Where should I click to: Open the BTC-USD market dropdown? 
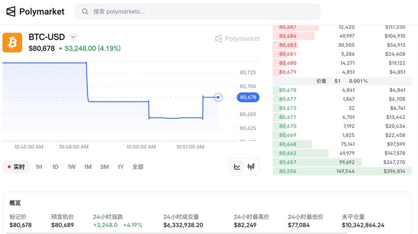click(73, 37)
